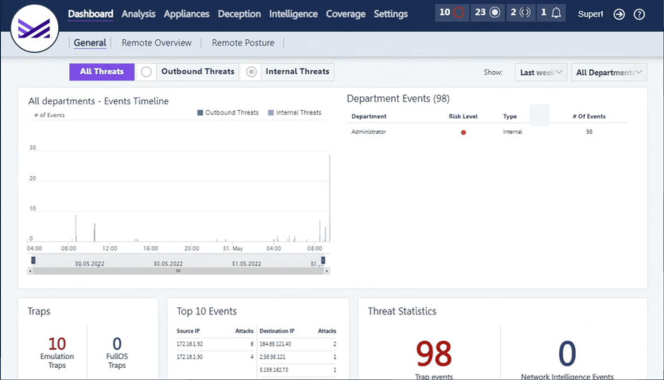Open the Coverage menu
664x380 pixels.
coord(346,14)
